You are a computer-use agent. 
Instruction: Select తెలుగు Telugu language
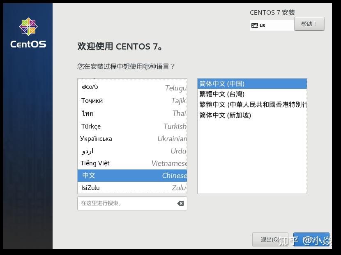tap(123, 86)
